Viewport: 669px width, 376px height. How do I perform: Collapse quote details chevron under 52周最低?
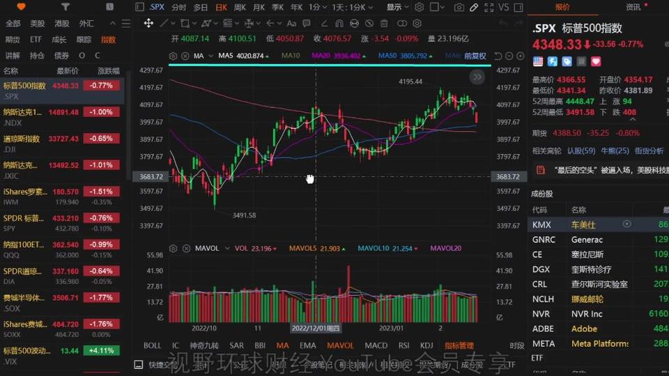[632, 120]
